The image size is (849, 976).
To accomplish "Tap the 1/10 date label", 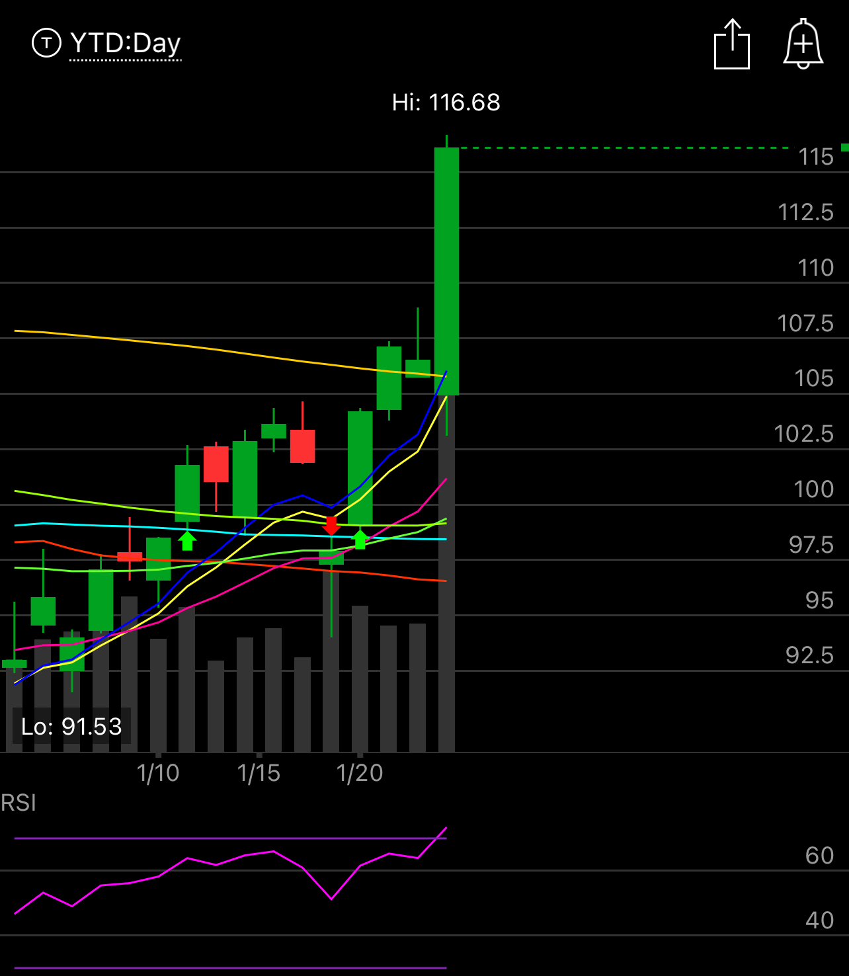I will [158, 773].
